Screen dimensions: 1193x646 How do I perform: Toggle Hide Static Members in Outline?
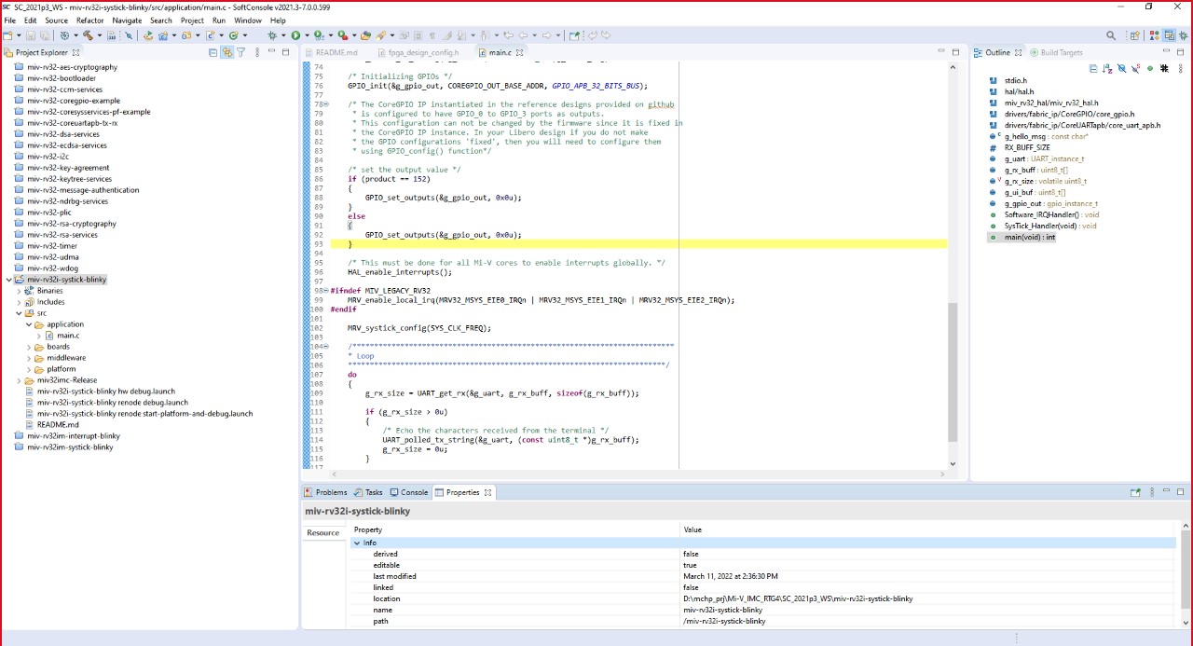[1135, 69]
